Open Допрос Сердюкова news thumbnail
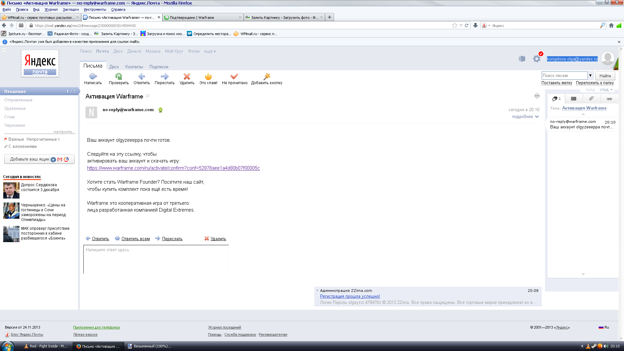Viewport: 624px width, 351px height. click(x=11, y=190)
